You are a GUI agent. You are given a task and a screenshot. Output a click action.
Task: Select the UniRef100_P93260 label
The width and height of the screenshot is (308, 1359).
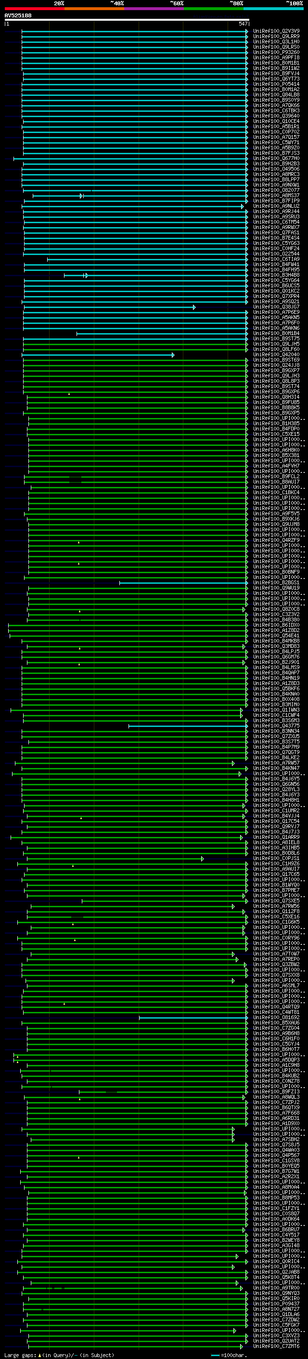click(276, 52)
